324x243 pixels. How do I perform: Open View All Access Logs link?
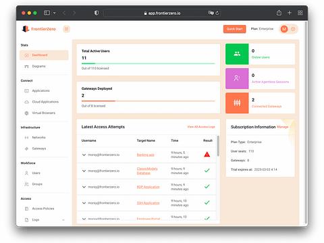tap(201, 127)
